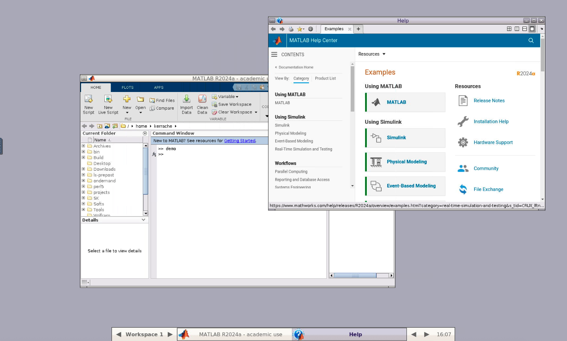Click Clear Workspace in the toolstrip

coord(232,112)
